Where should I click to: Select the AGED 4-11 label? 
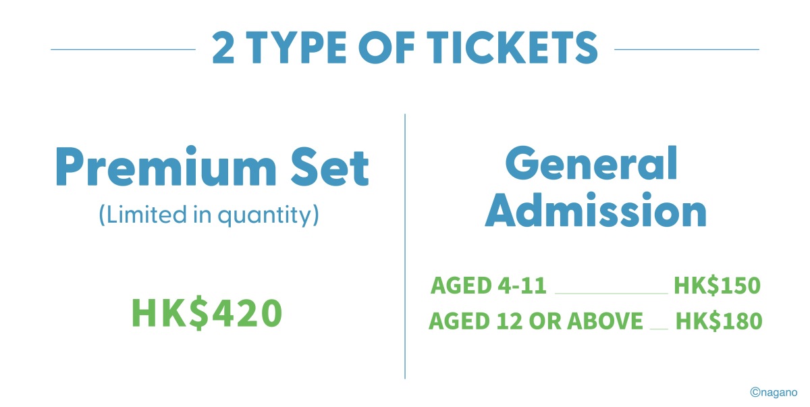488,286
